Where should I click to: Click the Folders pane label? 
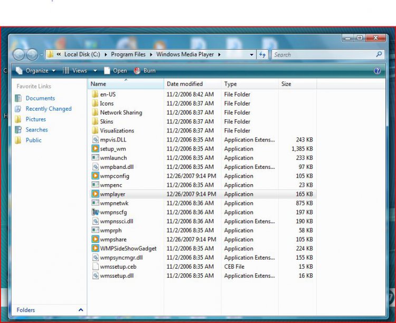26,310
